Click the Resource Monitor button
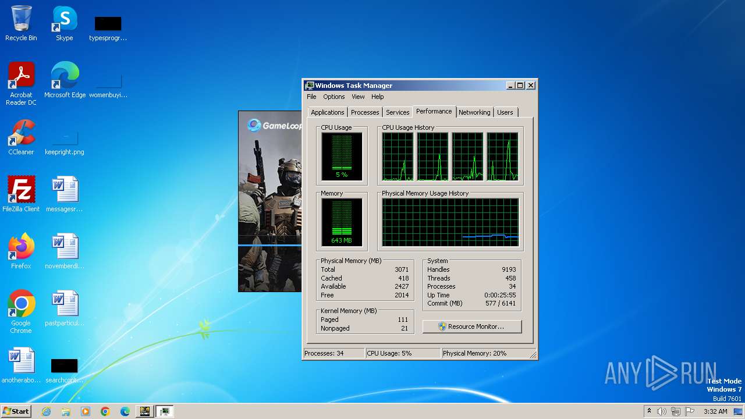 point(472,326)
